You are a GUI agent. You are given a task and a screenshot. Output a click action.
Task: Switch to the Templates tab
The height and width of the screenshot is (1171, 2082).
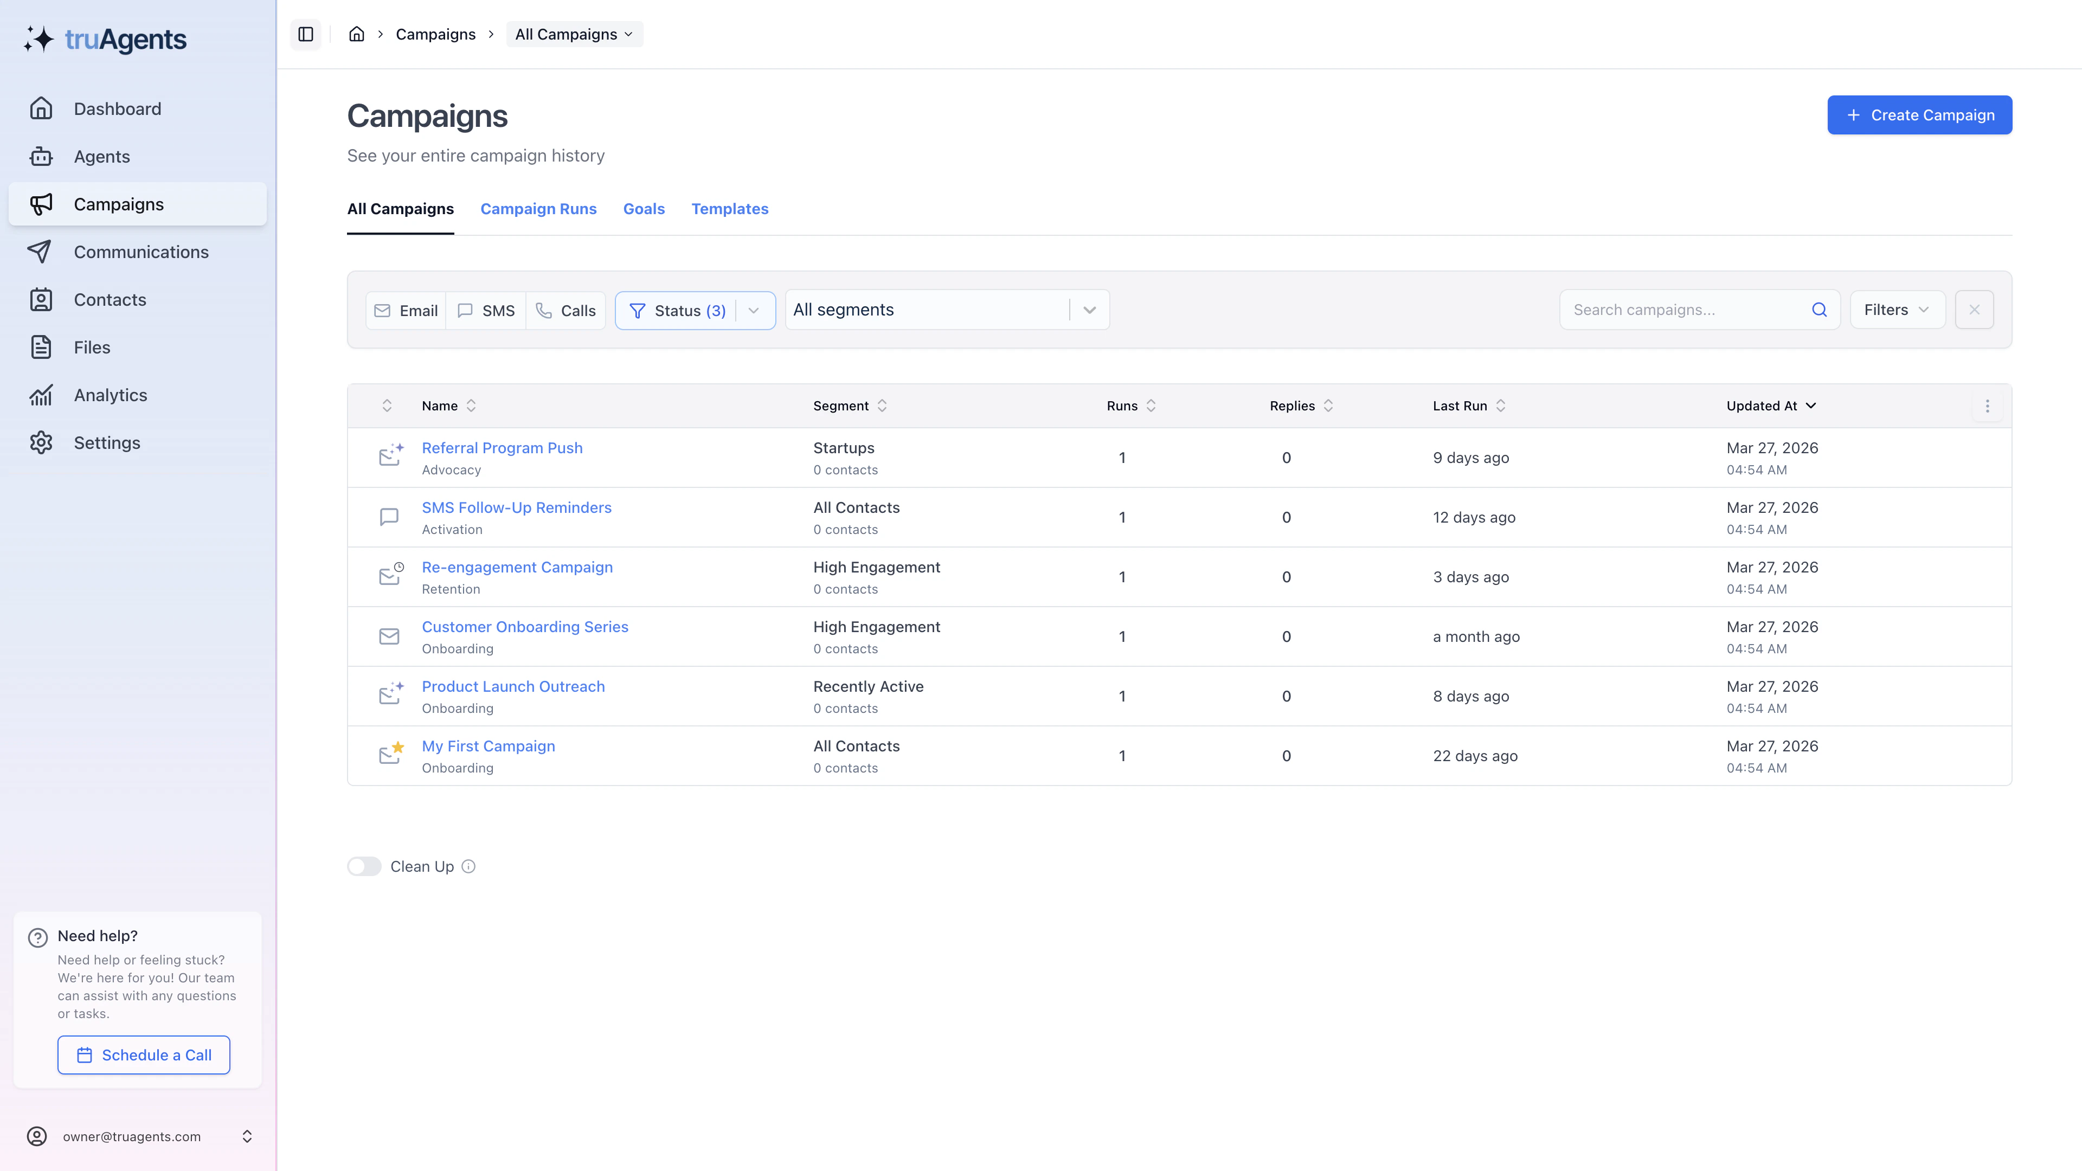pos(729,209)
